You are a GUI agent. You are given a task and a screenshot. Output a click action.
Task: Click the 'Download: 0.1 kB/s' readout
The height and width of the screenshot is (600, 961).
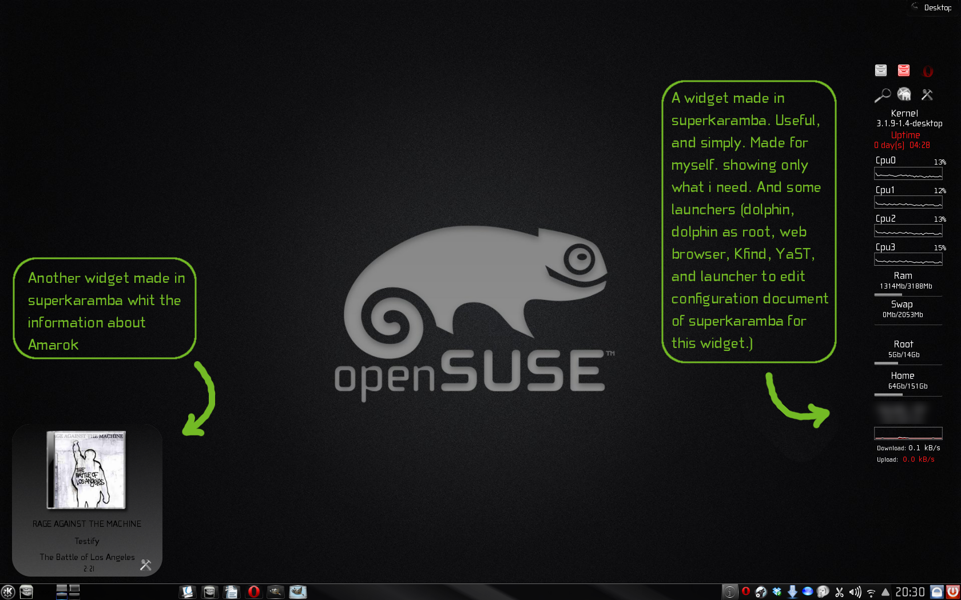tap(908, 448)
